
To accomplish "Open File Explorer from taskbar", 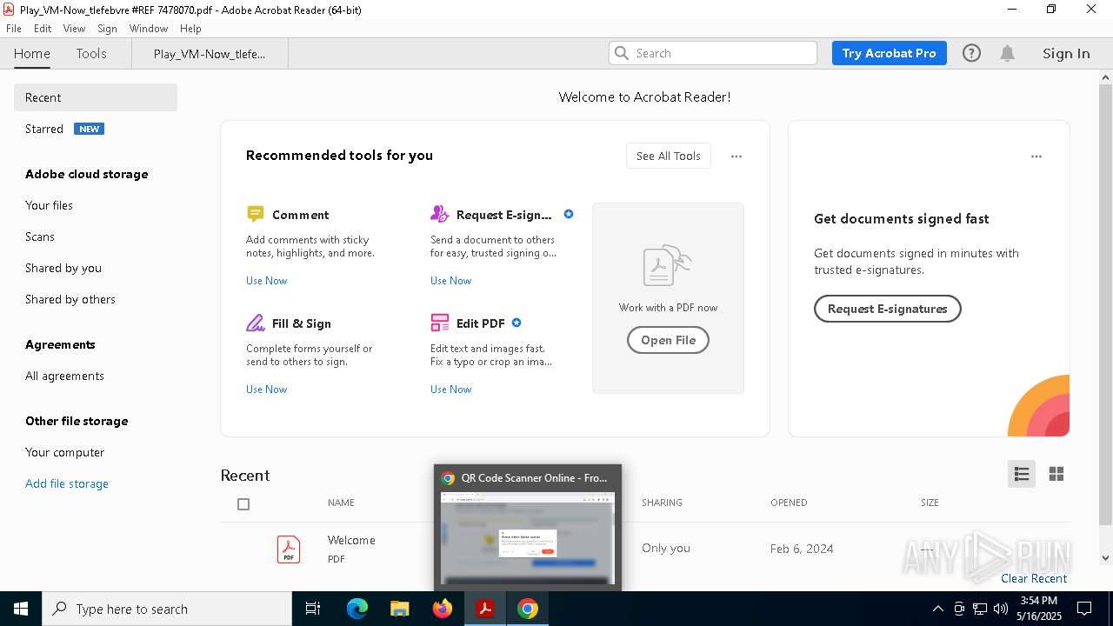I will pyautogui.click(x=399, y=609).
